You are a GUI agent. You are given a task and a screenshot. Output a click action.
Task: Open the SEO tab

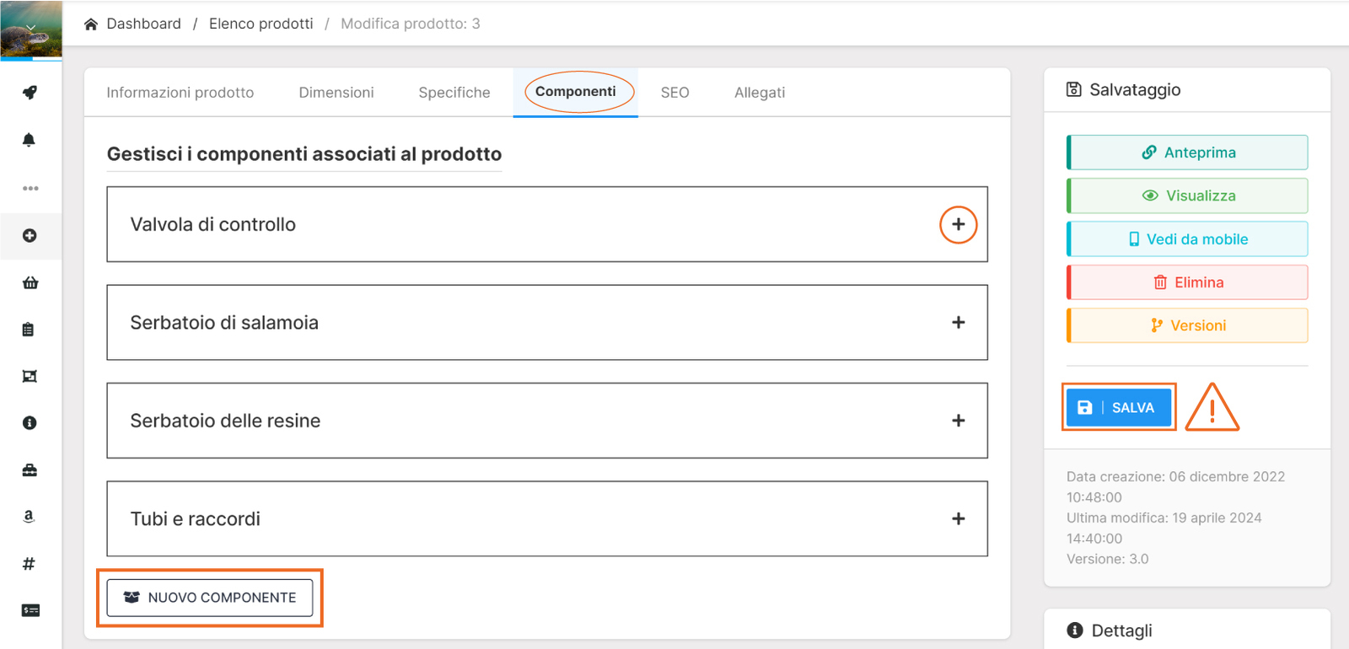tap(674, 93)
